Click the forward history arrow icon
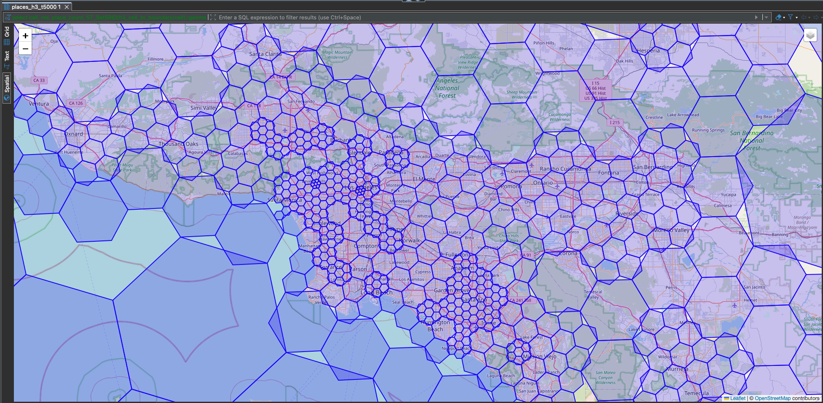This screenshot has height=403, width=823. click(815, 17)
